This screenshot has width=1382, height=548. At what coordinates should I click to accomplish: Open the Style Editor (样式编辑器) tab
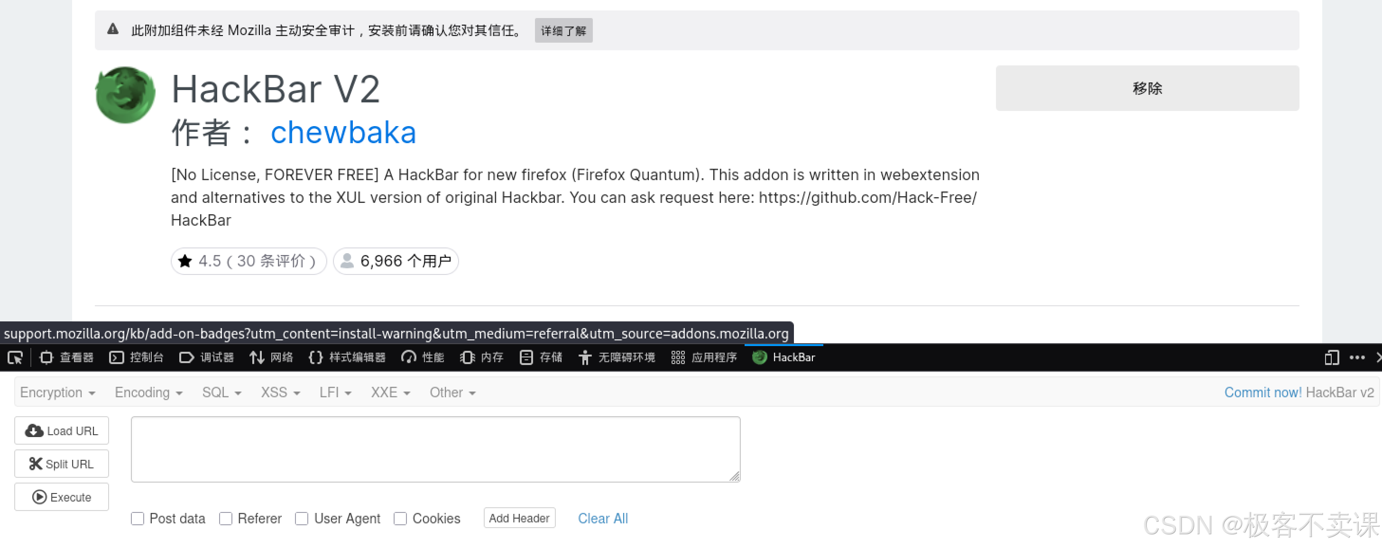[x=347, y=357]
